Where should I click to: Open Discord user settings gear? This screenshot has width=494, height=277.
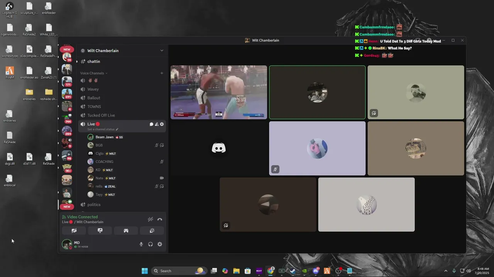coord(160,244)
